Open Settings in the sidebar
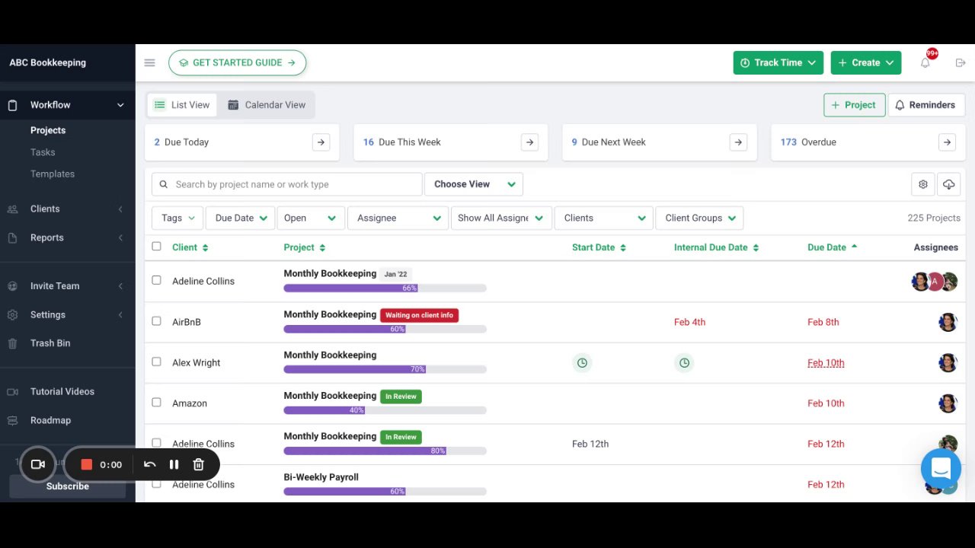 [67, 314]
